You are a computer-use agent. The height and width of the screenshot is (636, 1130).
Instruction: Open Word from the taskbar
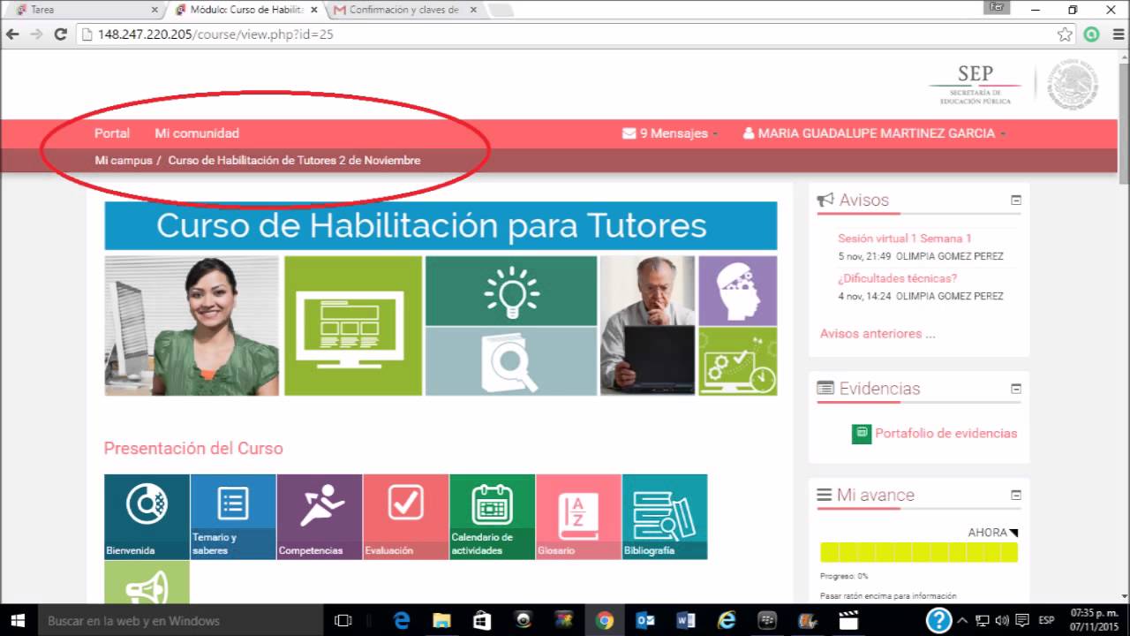coord(686,620)
